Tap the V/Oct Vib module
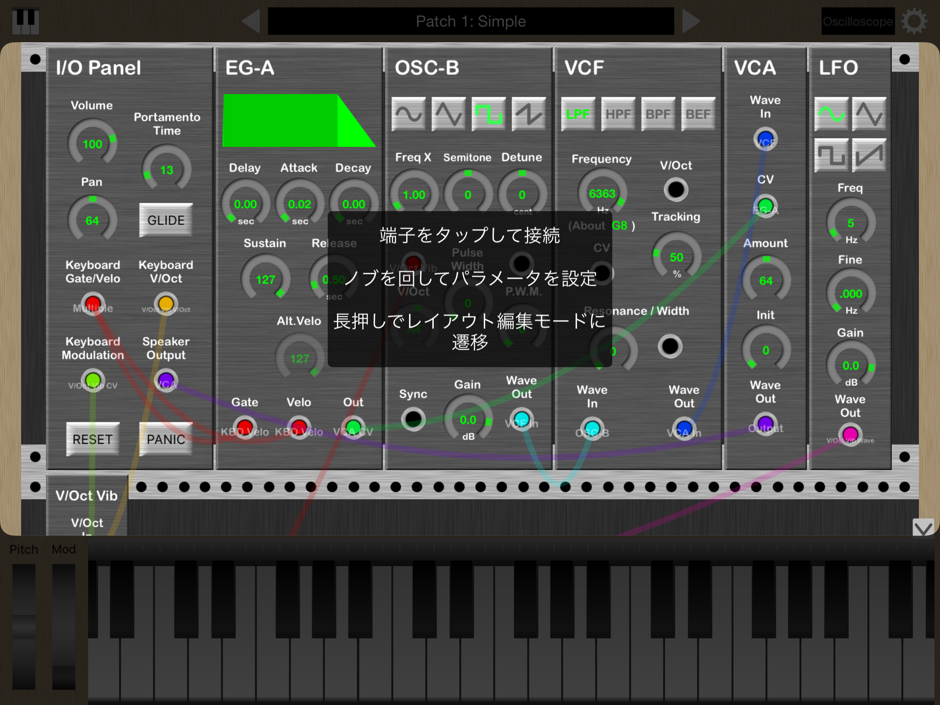Viewport: 940px width, 705px height. click(87, 505)
